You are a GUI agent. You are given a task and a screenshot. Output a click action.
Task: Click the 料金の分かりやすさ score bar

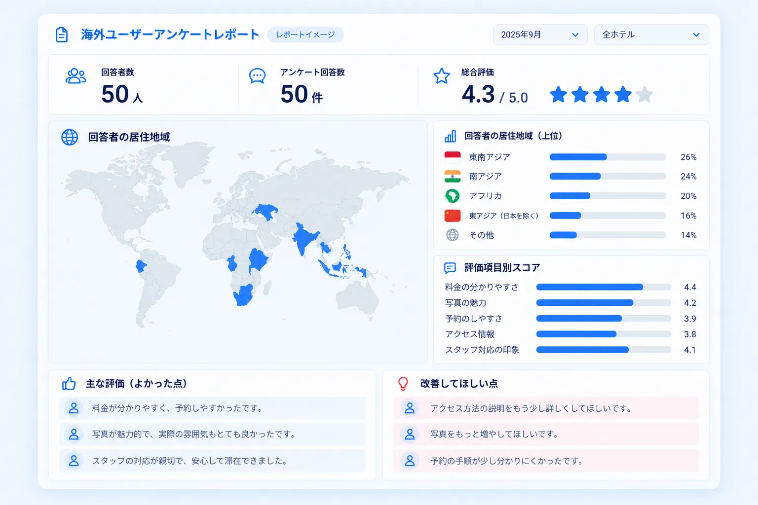coord(604,287)
